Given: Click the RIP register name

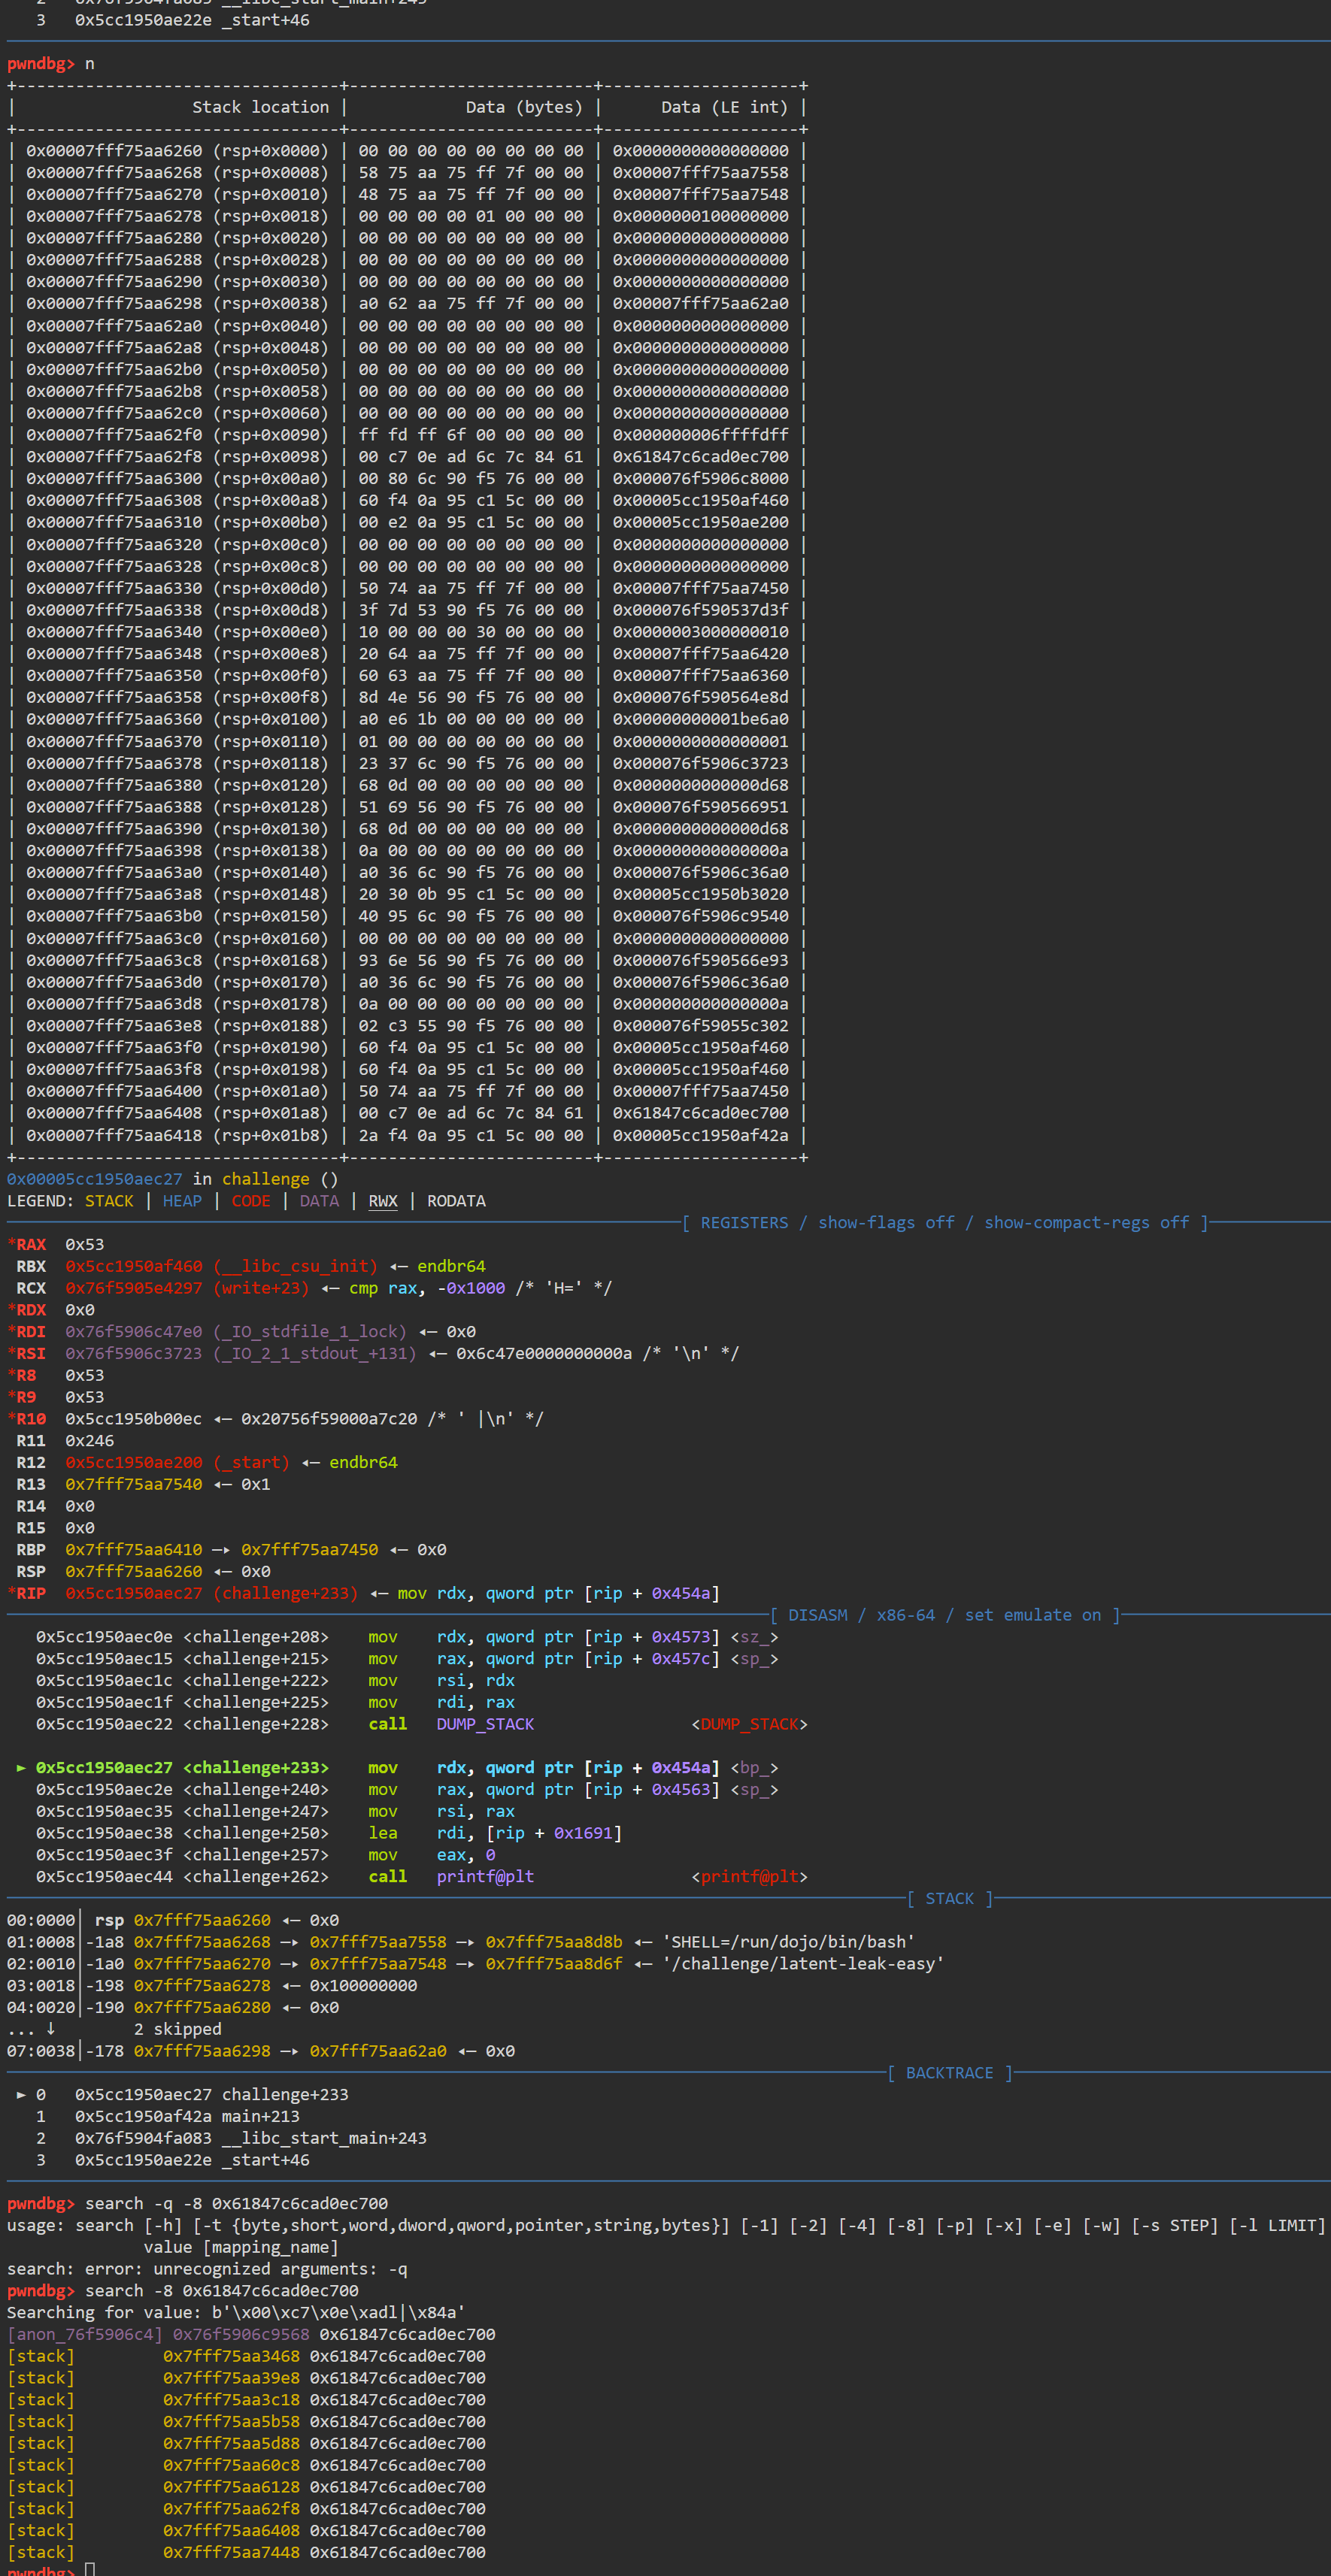Looking at the screenshot, I should 31,1593.
